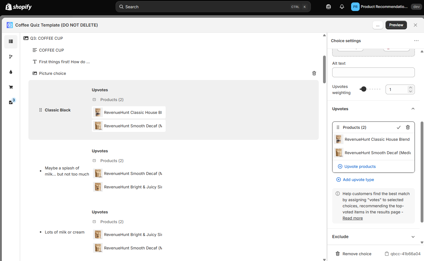Click the plus icon for Upvote products

click(x=340, y=166)
